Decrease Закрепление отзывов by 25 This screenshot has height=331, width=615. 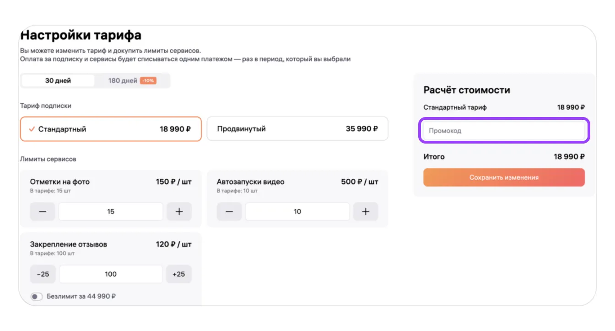click(43, 274)
